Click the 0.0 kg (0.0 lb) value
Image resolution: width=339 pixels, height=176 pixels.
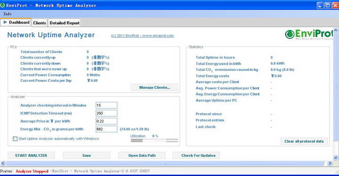pyautogui.click(x=282, y=70)
